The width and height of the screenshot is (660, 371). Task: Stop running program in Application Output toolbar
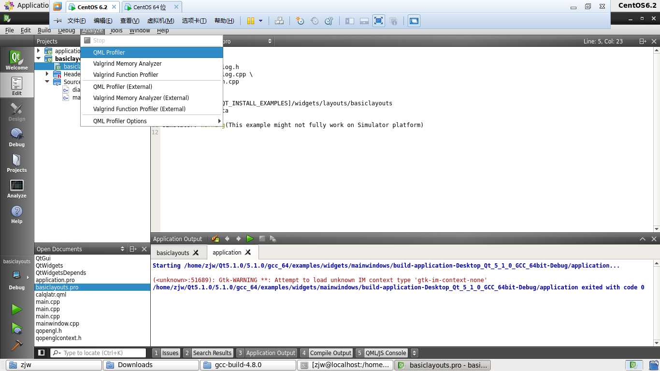(x=262, y=239)
